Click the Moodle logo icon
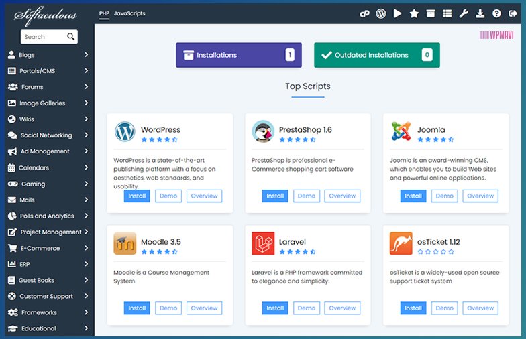Screen dimensions: 526x339 (x=125, y=244)
